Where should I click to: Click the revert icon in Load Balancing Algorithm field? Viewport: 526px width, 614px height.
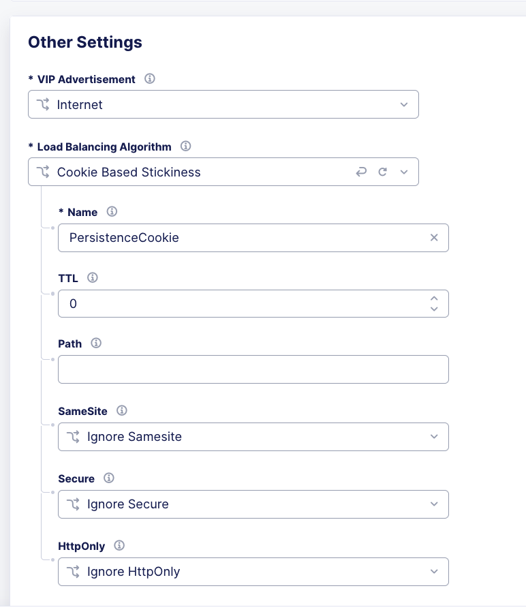coord(362,172)
